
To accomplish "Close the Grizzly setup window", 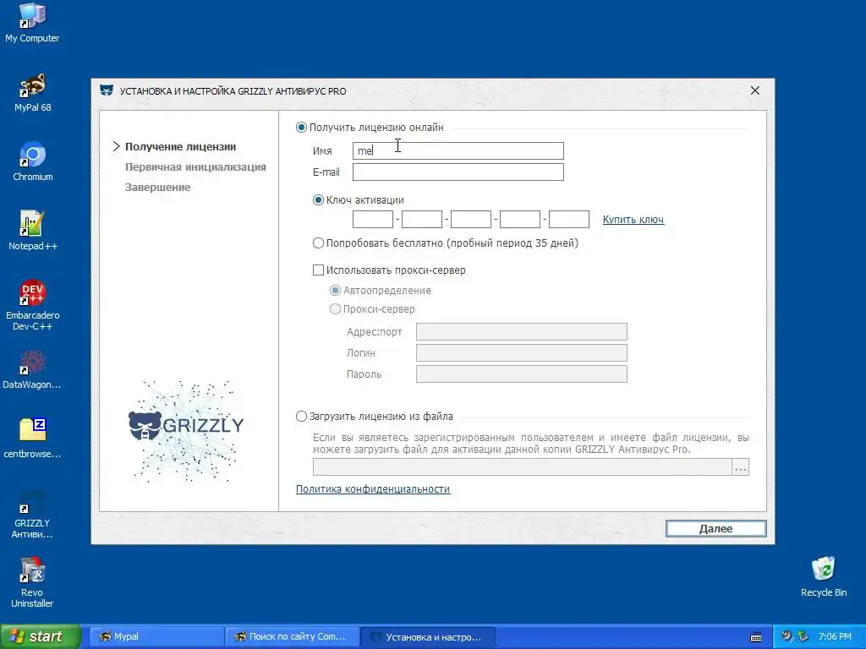I will 755,90.
